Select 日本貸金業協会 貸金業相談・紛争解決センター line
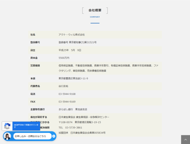 click(x=84, y=117)
